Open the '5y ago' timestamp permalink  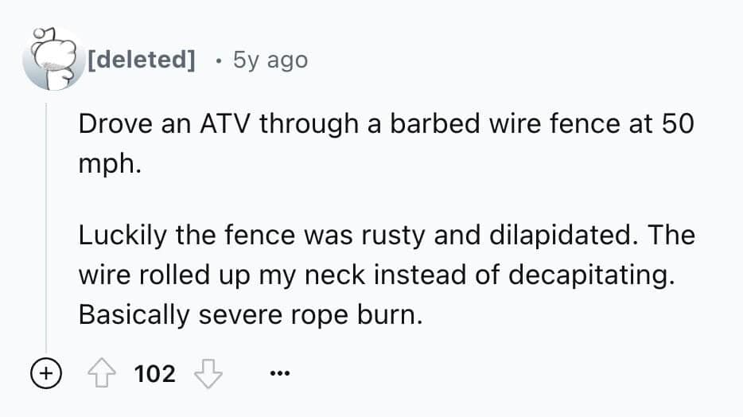tap(270, 60)
